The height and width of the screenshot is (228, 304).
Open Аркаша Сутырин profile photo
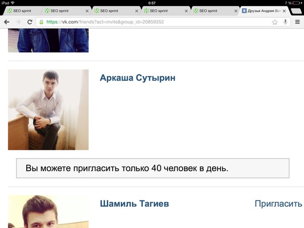click(48, 110)
